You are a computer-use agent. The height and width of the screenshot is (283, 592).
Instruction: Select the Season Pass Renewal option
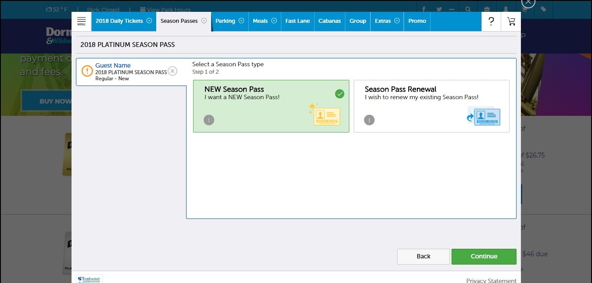431,106
